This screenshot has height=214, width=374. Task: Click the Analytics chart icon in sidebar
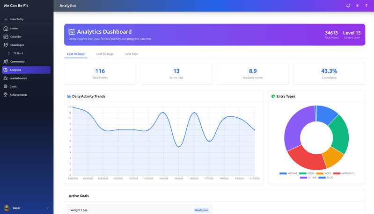[6, 70]
